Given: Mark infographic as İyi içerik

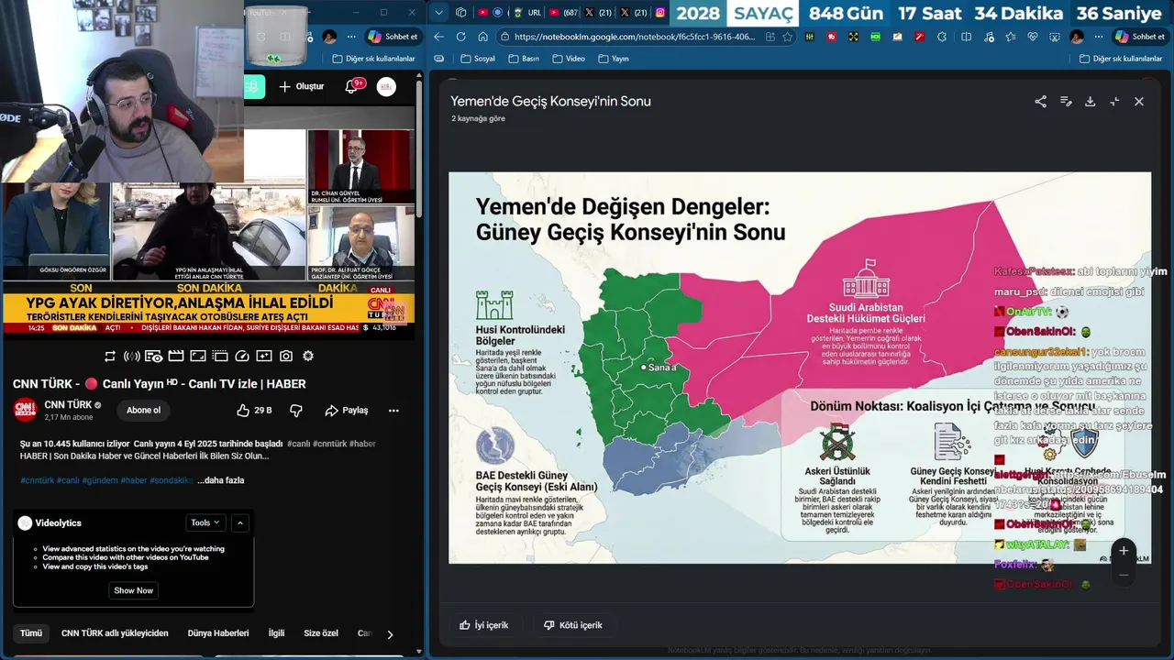Looking at the screenshot, I should tap(483, 625).
